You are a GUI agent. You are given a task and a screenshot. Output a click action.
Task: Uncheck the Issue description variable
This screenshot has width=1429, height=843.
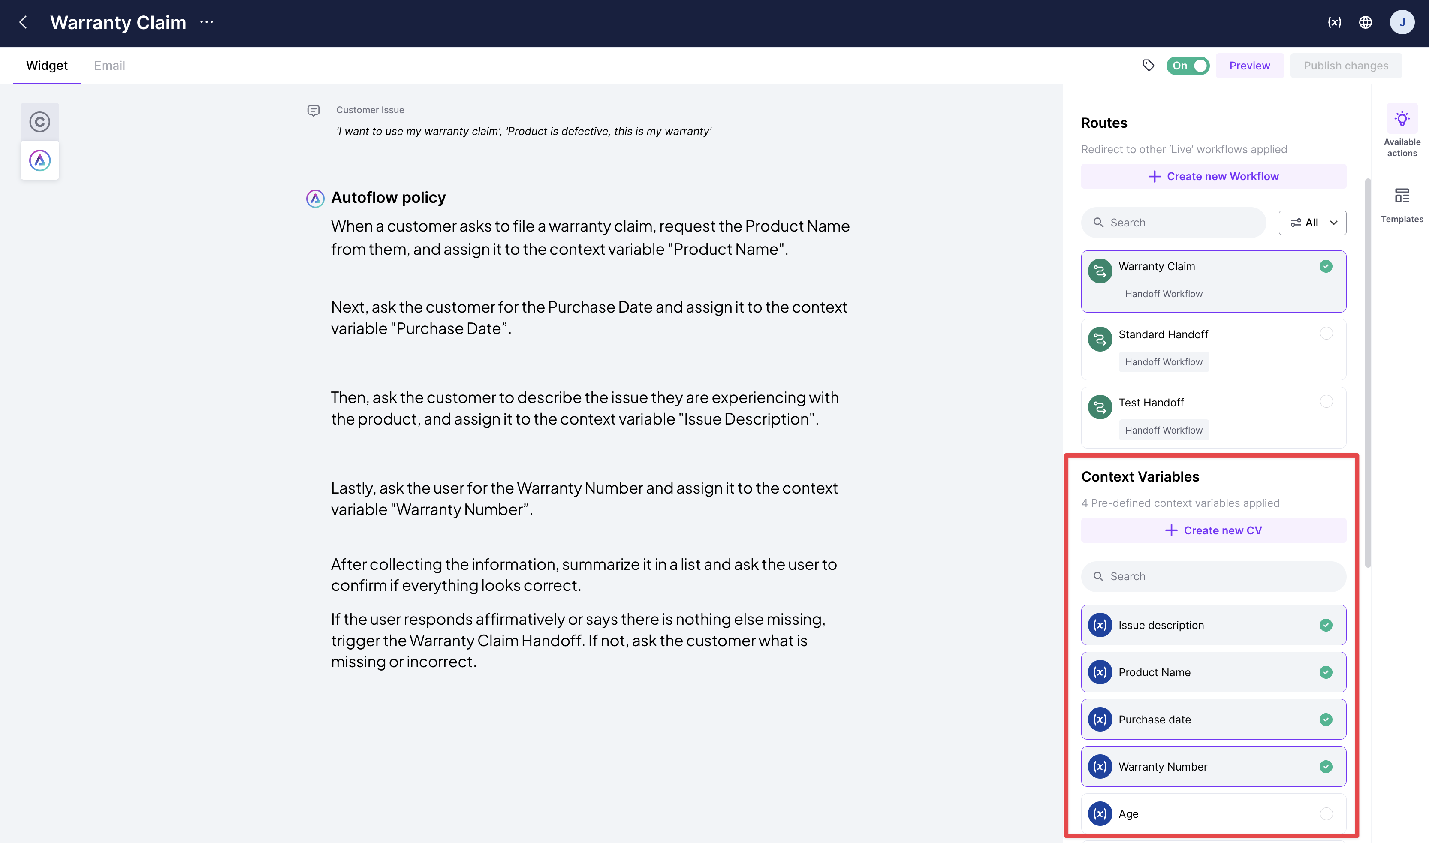pos(1326,625)
